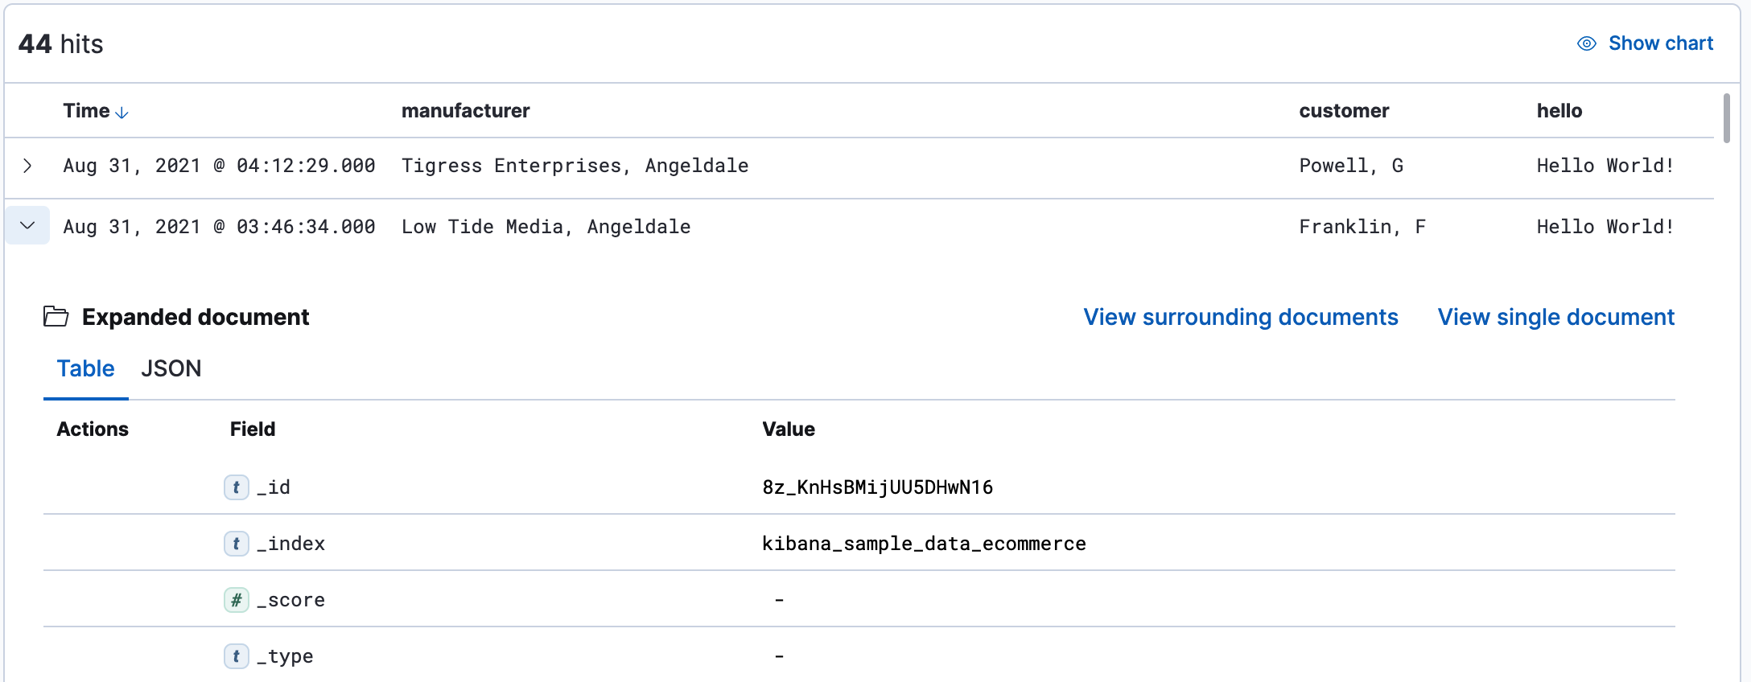Click the customer column header

click(1344, 111)
